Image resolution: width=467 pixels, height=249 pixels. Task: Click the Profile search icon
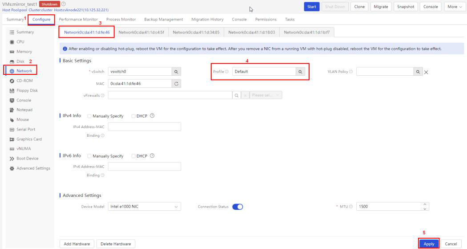[x=300, y=72]
